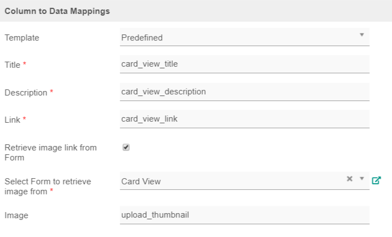Focus the card_view_title input field
392x237 pixels.
click(x=245, y=64)
